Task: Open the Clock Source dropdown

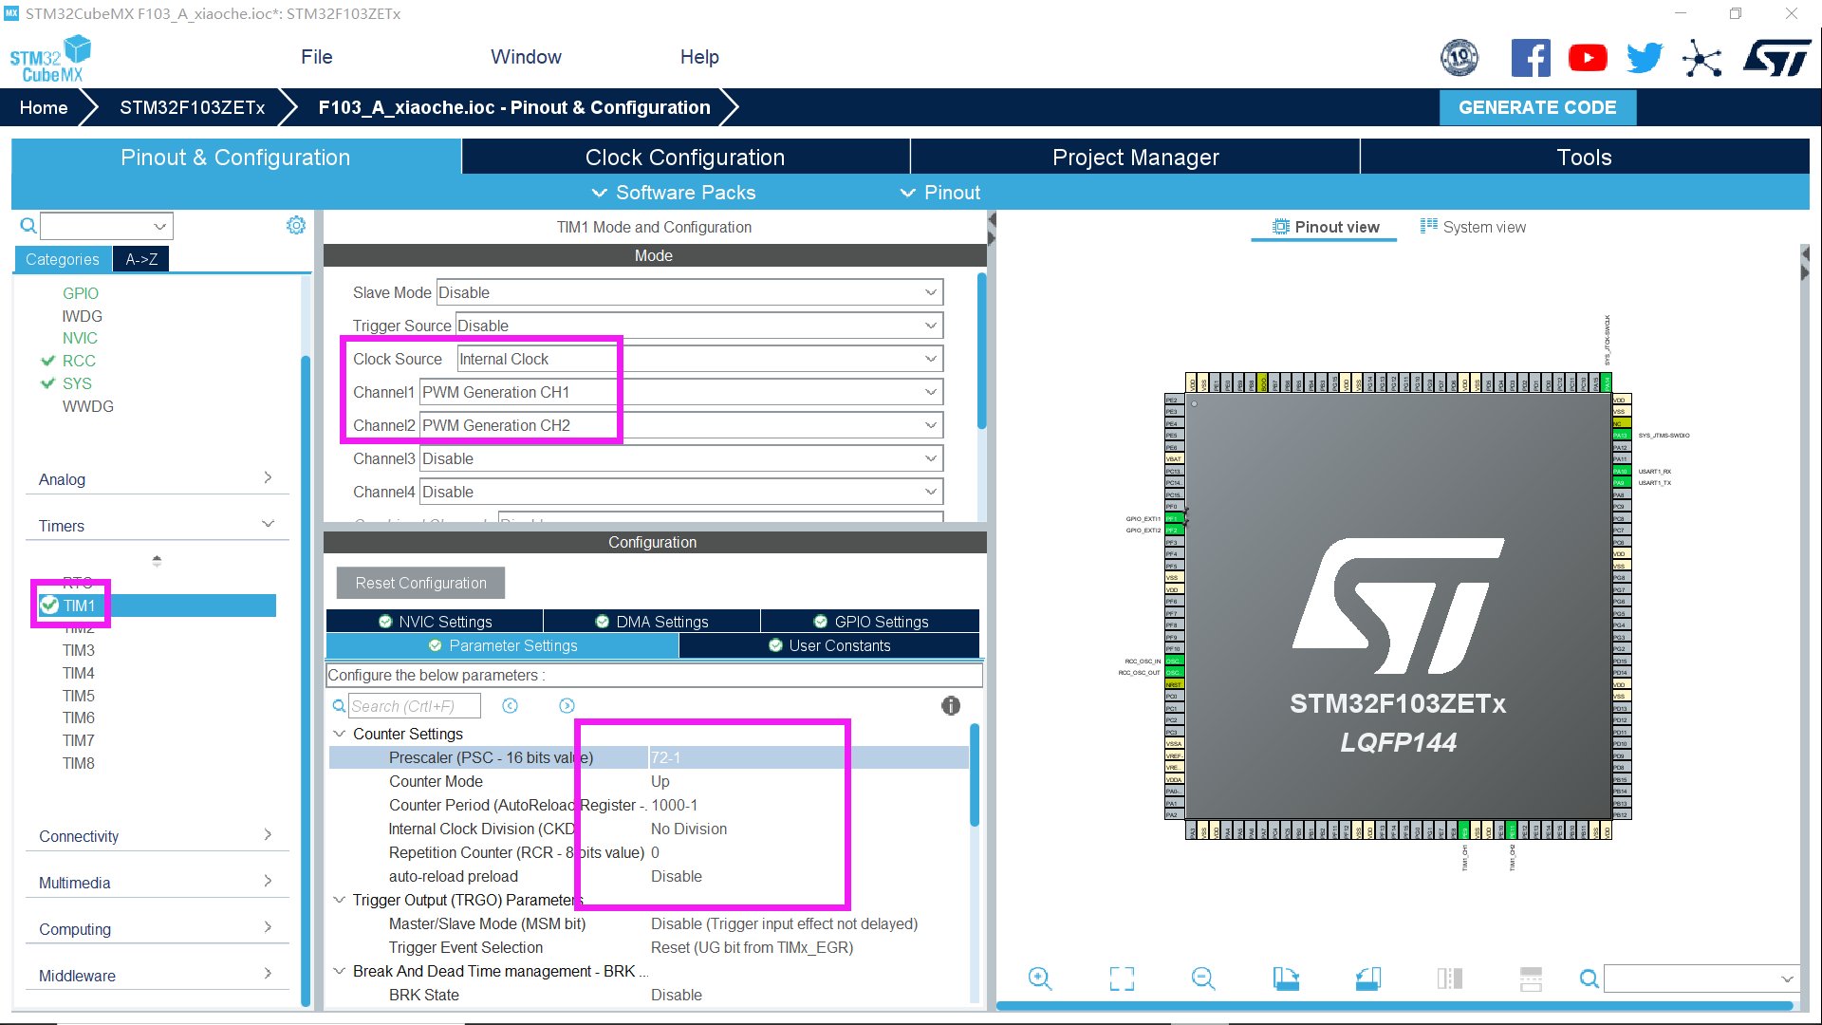Action: pyautogui.click(x=699, y=359)
